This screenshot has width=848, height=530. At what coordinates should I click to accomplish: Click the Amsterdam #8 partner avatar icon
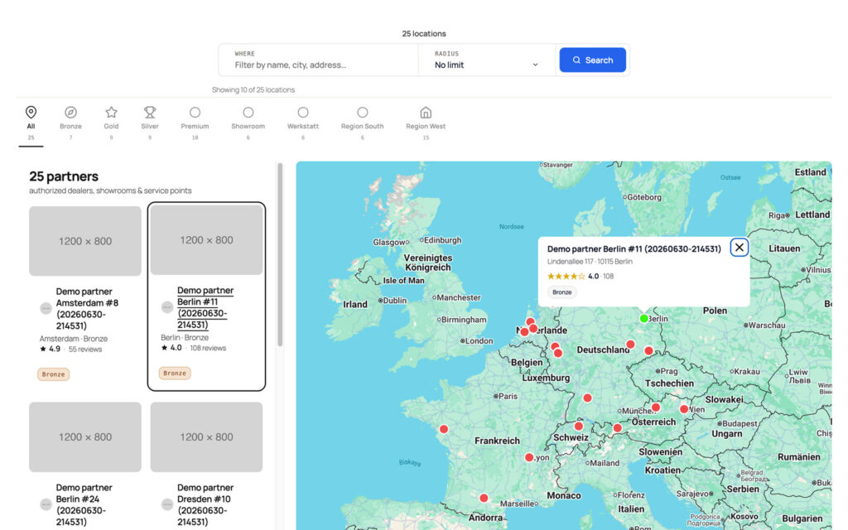click(x=46, y=308)
